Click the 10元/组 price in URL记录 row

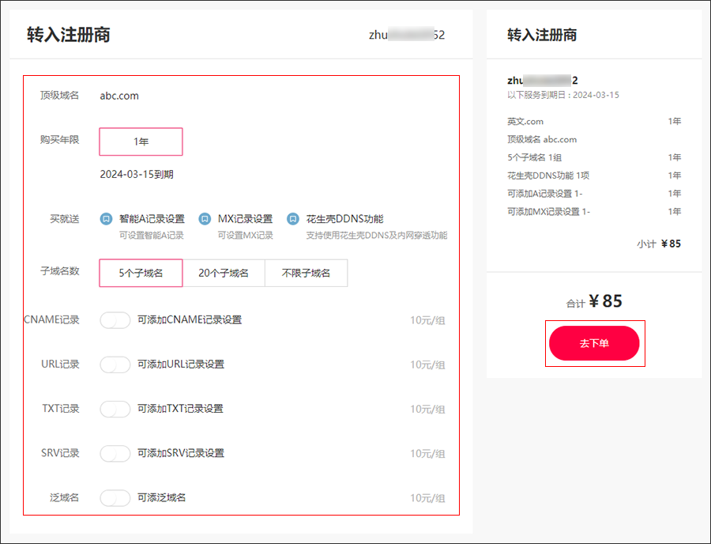[427, 365]
